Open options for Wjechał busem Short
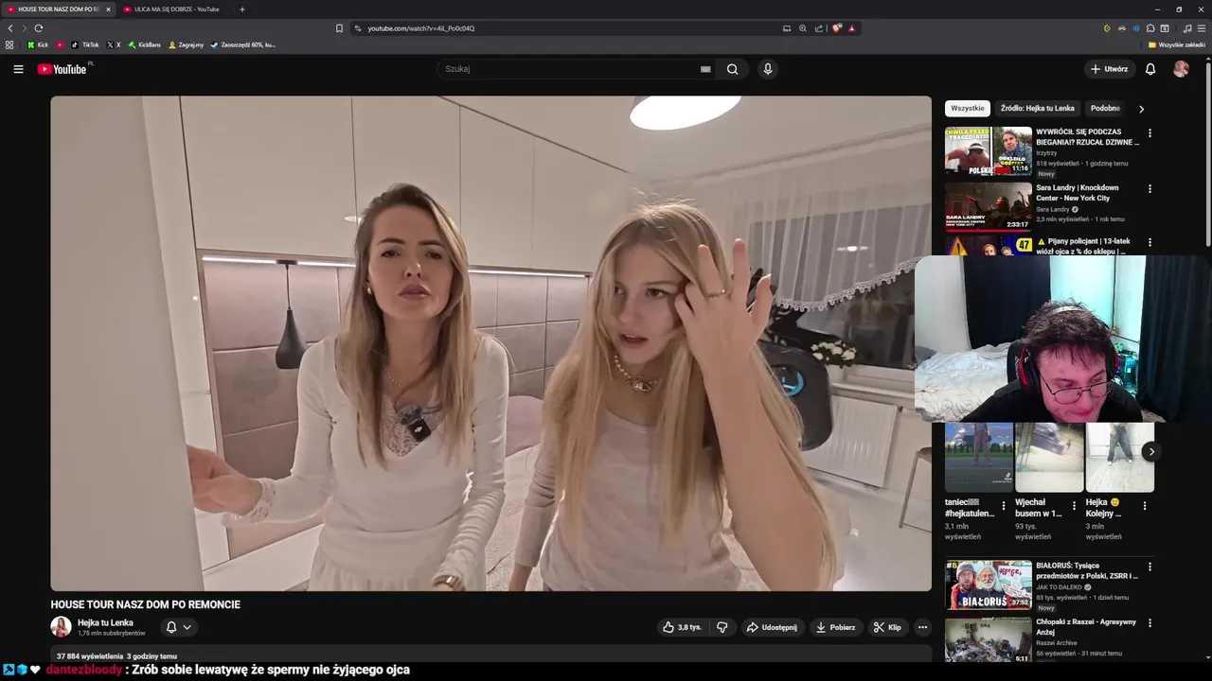Image resolution: width=1212 pixels, height=681 pixels. pos(1074,506)
